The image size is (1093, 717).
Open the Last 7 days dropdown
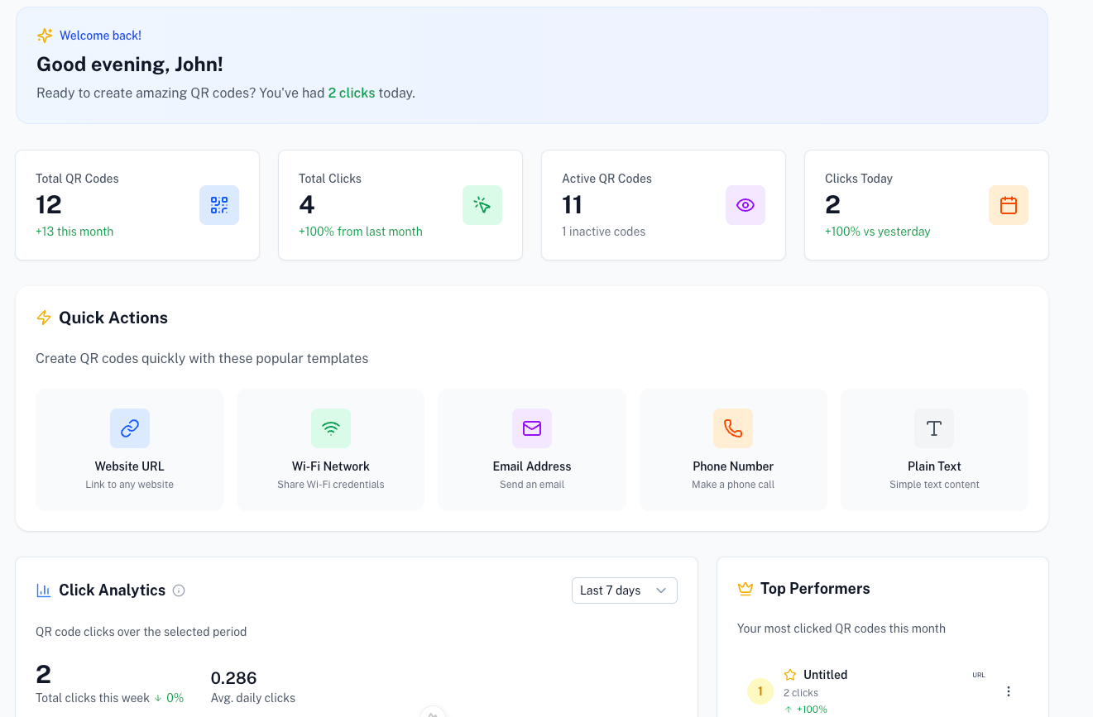point(624,590)
